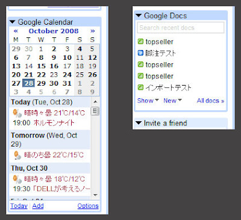Click blue document icon for 脚注テスト
The width and height of the screenshot is (241, 220).
pos(140,53)
